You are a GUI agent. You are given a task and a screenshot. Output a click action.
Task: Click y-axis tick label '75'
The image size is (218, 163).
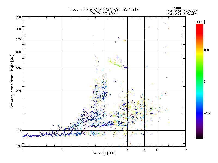(x=19, y=146)
